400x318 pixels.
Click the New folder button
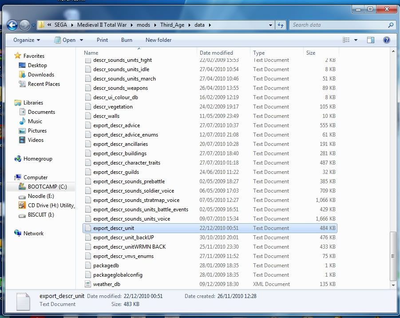pyautogui.click(x=158, y=40)
